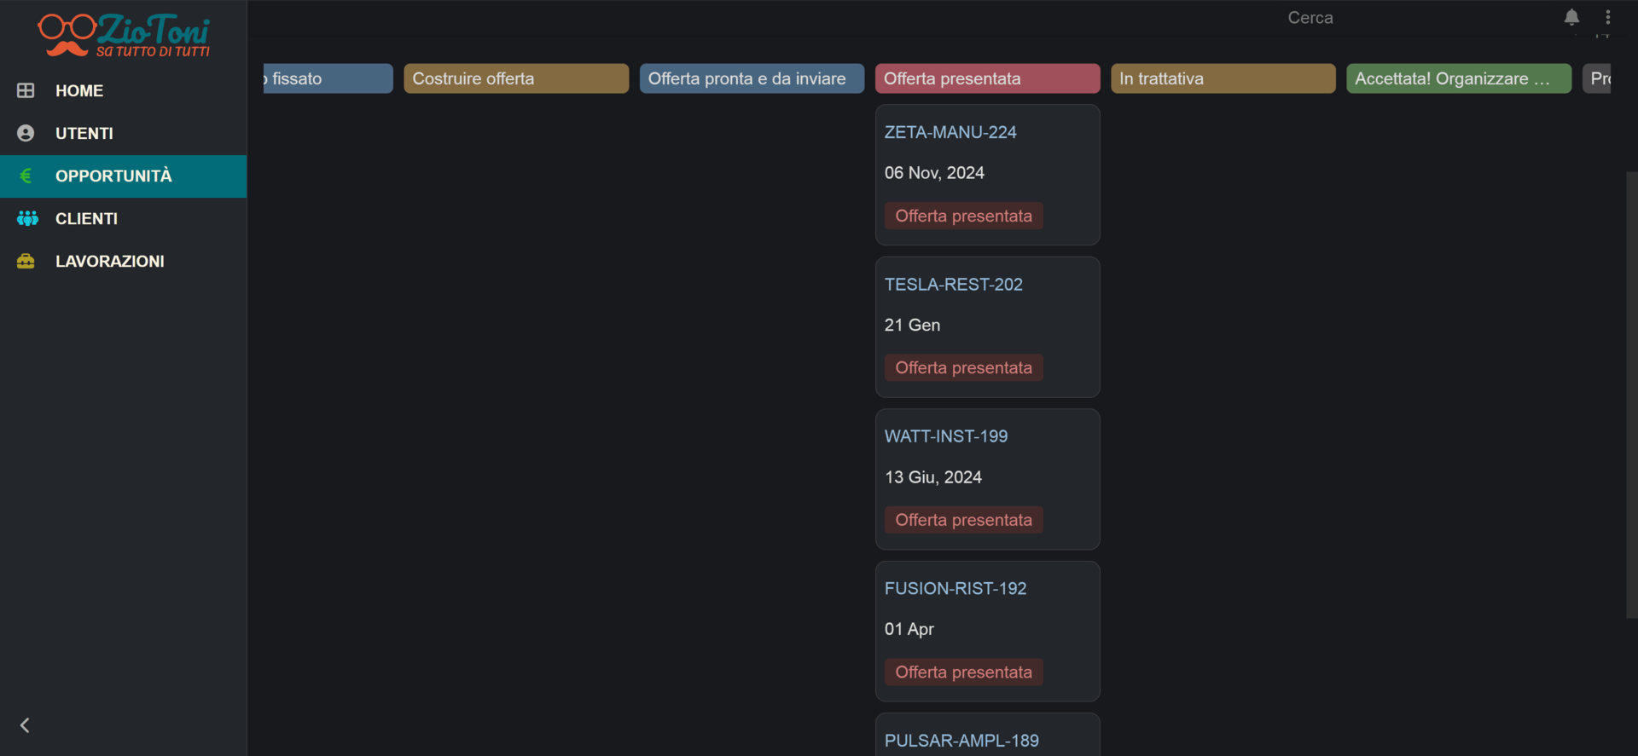Click the vertical scrollbar on the right
Image resolution: width=1638 pixels, height=756 pixels.
(1631, 392)
